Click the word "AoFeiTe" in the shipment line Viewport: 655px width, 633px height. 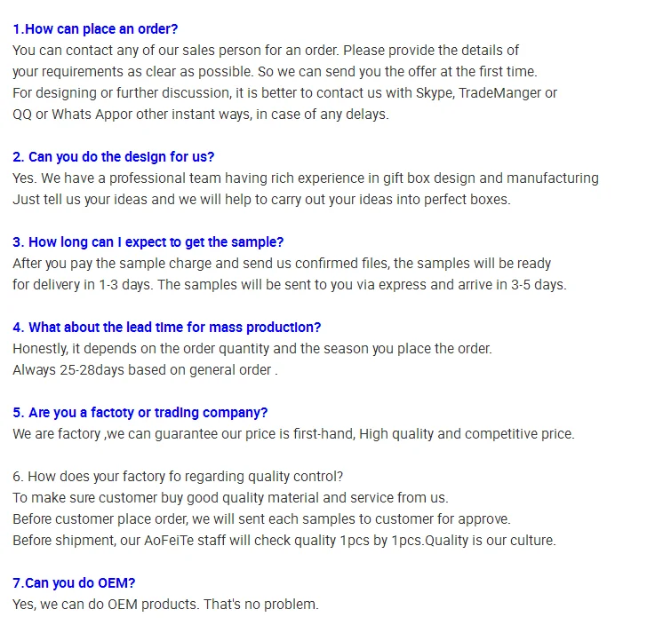click(x=169, y=541)
